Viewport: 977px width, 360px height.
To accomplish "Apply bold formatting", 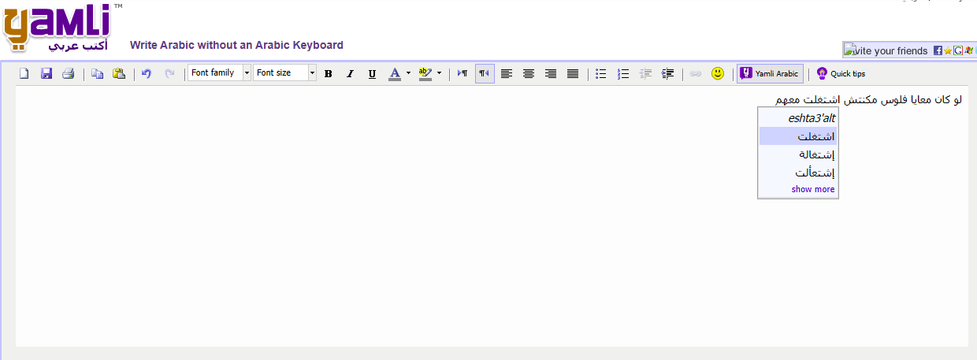I will tap(329, 73).
